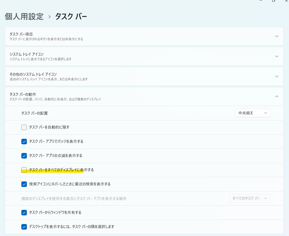The width and height of the screenshot is (289, 236).
Task: Open the すべてのタスク バー dropdown
Action: (x=250, y=198)
